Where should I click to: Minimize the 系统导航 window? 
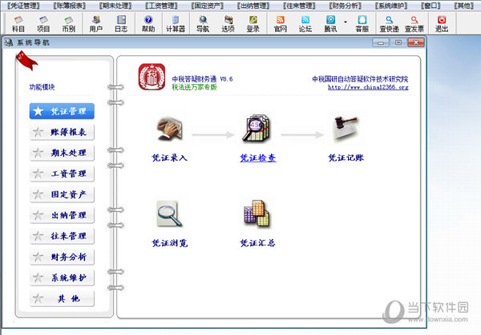coord(381,42)
